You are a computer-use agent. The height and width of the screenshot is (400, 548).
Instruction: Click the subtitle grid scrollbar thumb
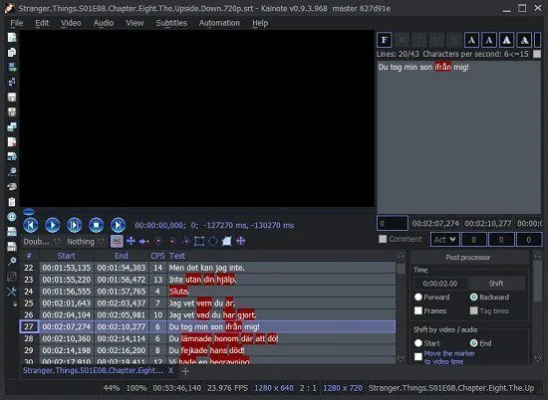[401, 268]
